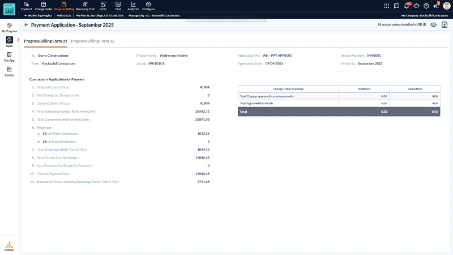The height and width of the screenshot is (255, 453).
Task: Click the top bar eye-shaped icon
Action: (x=416, y=6)
